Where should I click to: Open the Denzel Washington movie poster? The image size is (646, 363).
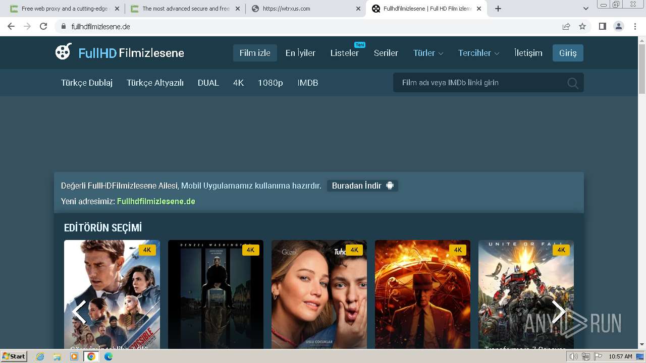(x=216, y=294)
